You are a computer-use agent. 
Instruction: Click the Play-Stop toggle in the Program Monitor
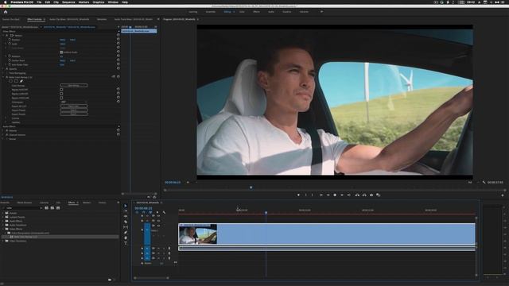click(335, 195)
